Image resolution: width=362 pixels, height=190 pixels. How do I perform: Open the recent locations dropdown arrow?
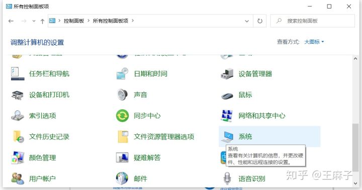[34, 21]
